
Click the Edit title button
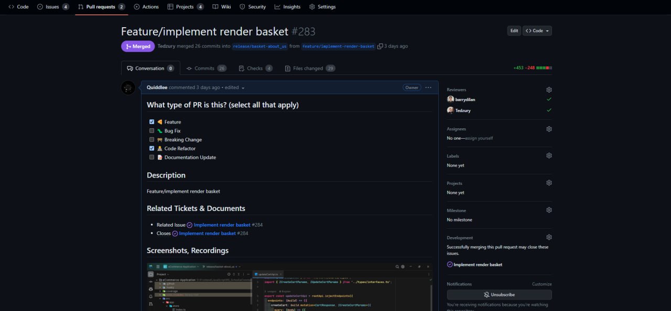[x=514, y=31]
